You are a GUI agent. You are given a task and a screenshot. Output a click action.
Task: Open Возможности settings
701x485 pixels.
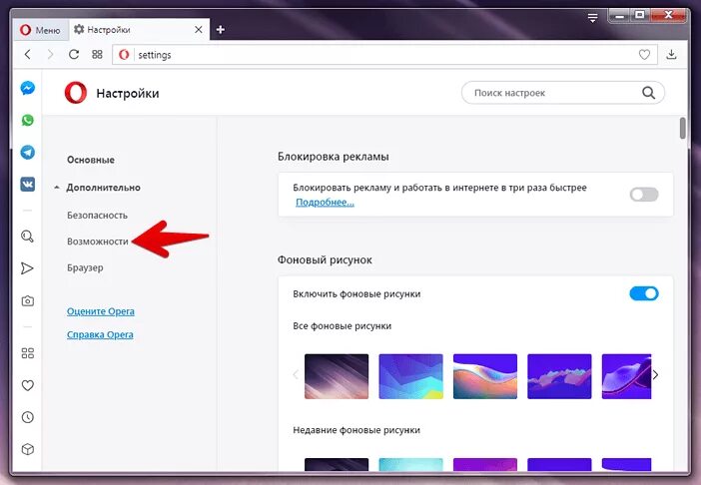coord(98,242)
